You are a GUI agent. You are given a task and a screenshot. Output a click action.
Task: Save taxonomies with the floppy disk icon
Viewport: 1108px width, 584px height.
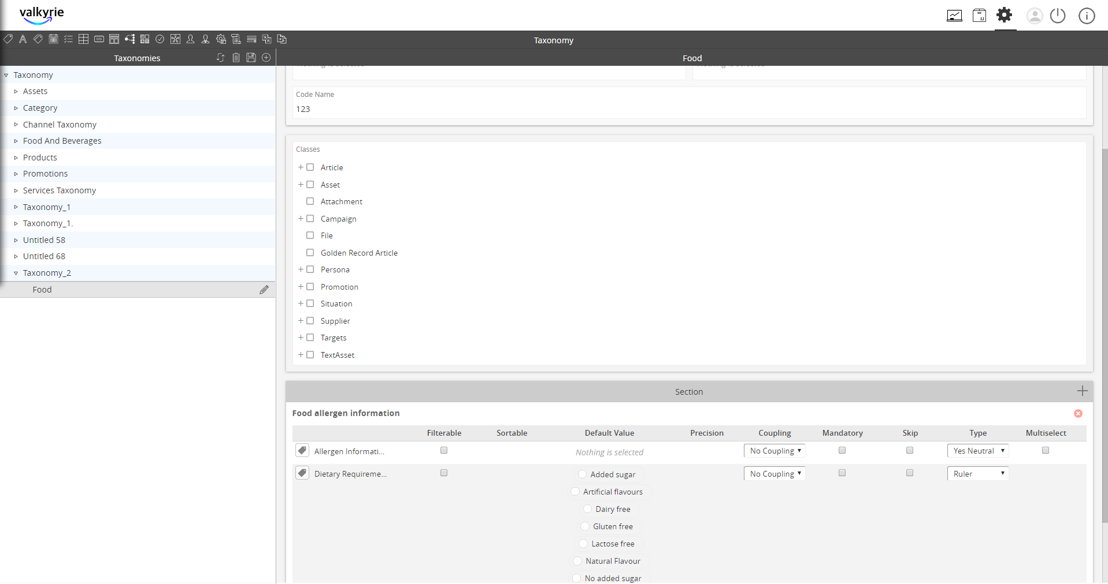251,58
